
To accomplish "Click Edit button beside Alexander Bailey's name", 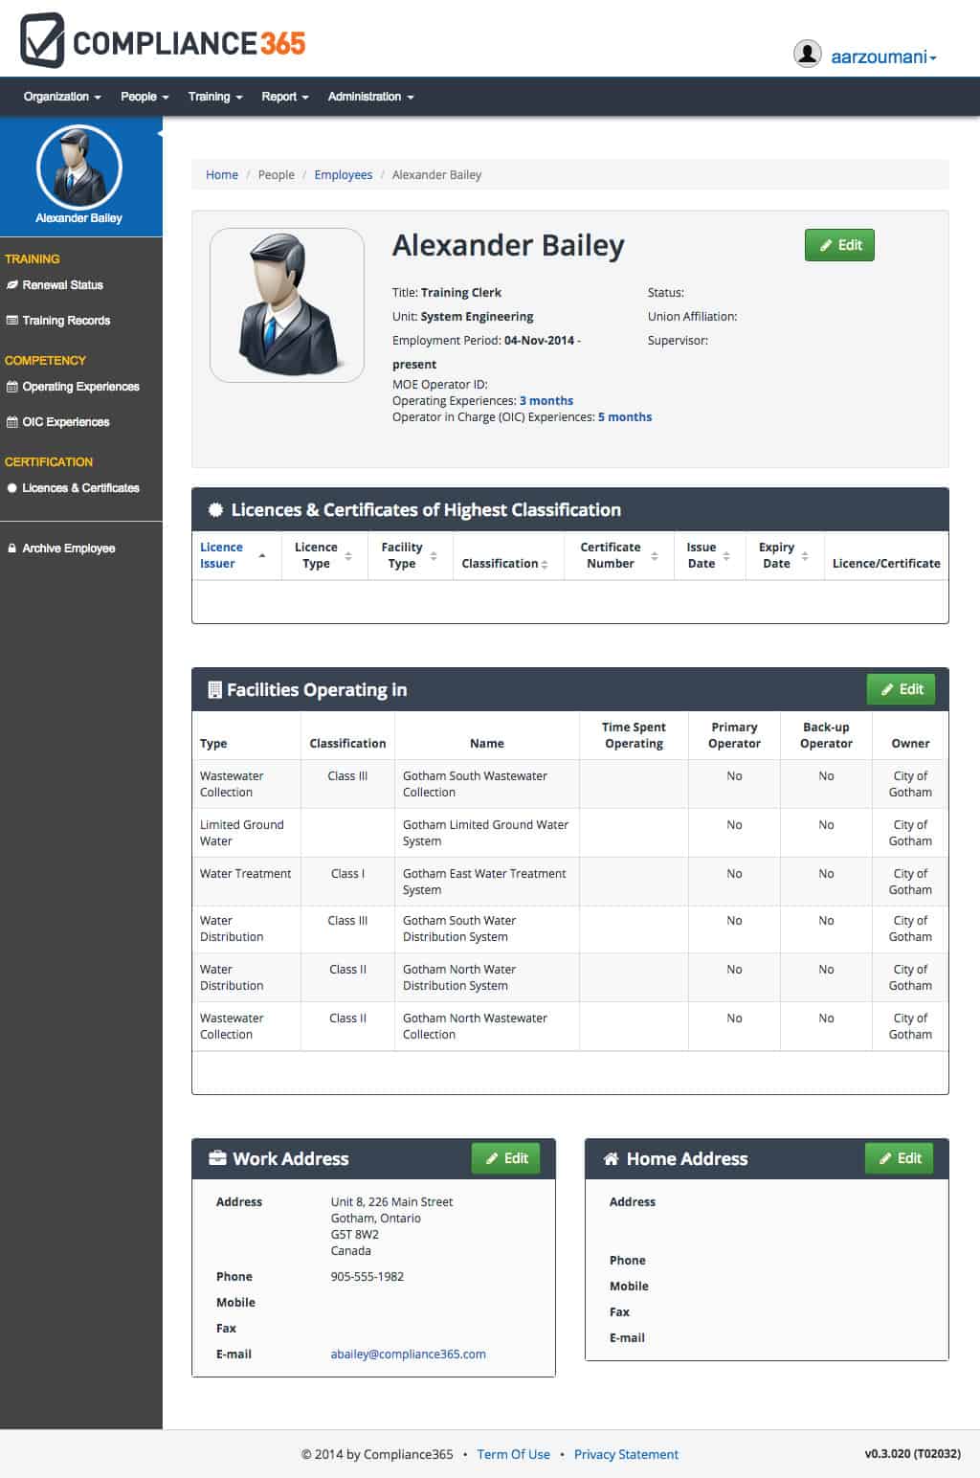I will [x=839, y=245].
